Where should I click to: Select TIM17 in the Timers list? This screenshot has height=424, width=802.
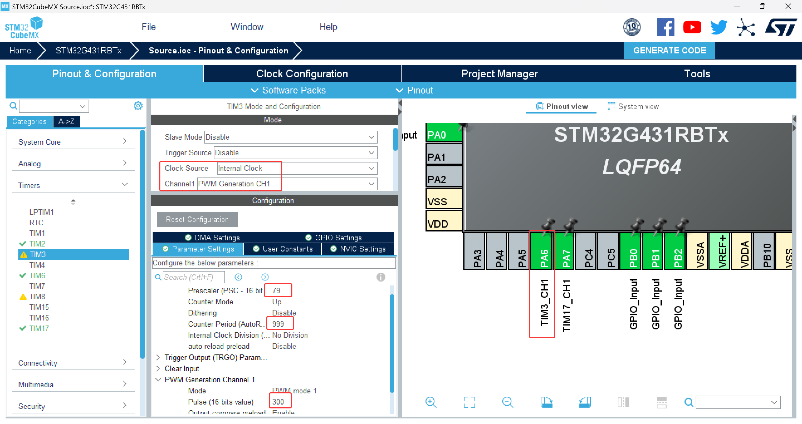tap(39, 329)
